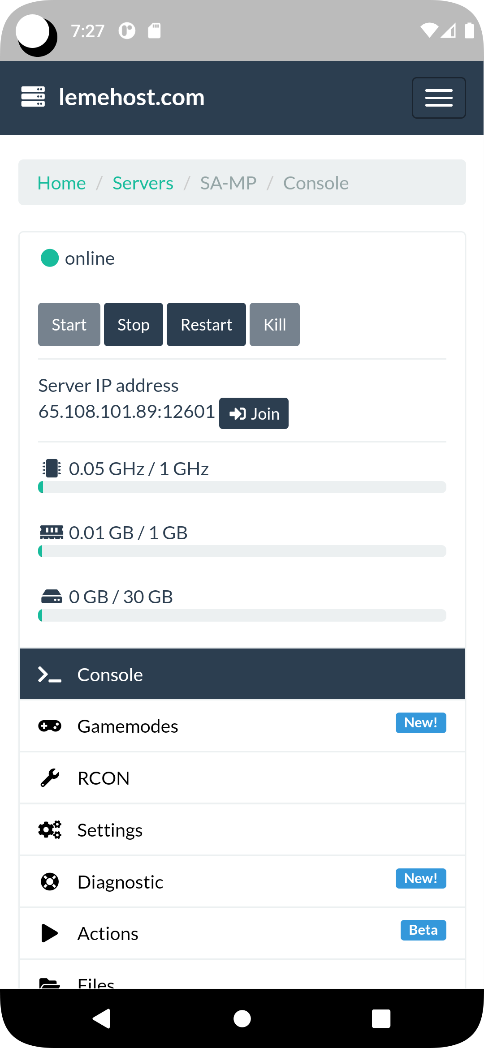The width and height of the screenshot is (484, 1048).
Task: Click the gamepad icon beside Gamemodes
Action: 50,726
